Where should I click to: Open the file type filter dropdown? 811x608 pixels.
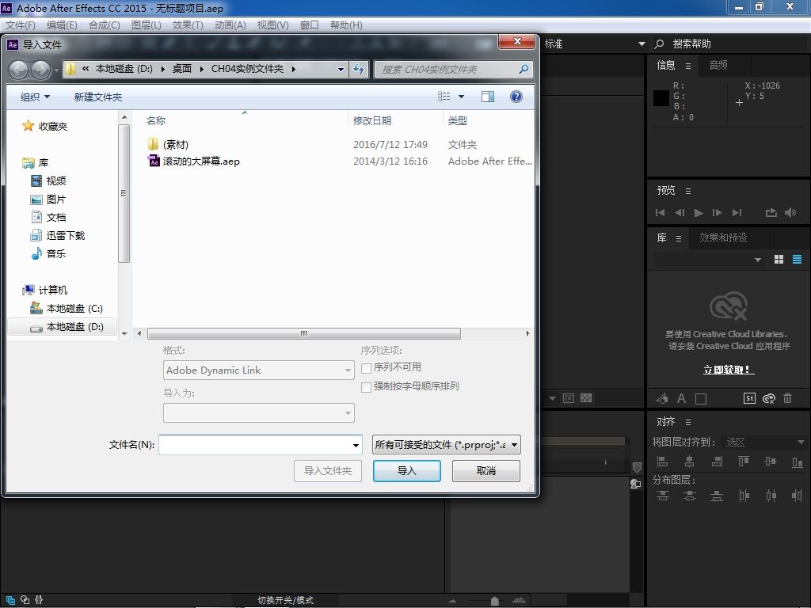[x=447, y=445]
